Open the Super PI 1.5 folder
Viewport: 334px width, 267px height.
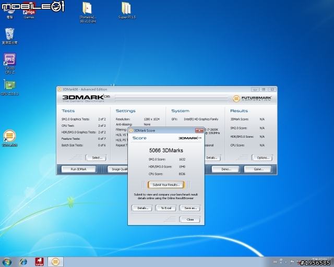click(x=127, y=10)
